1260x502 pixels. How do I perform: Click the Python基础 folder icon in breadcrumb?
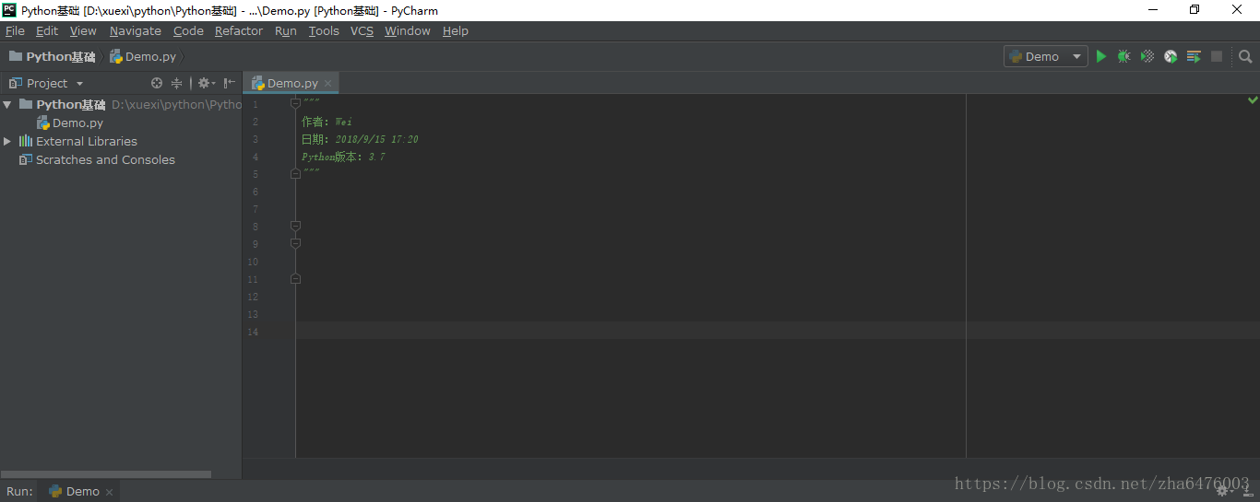pyautogui.click(x=16, y=56)
